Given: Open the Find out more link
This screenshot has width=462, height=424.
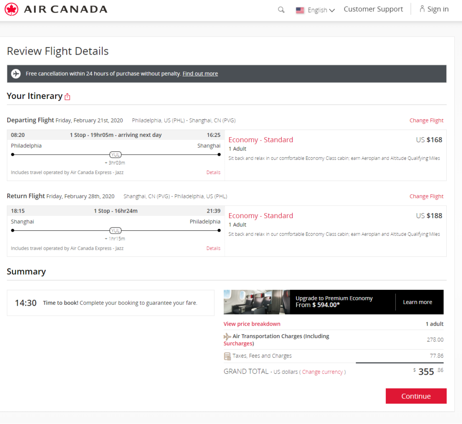Looking at the screenshot, I should click(200, 74).
